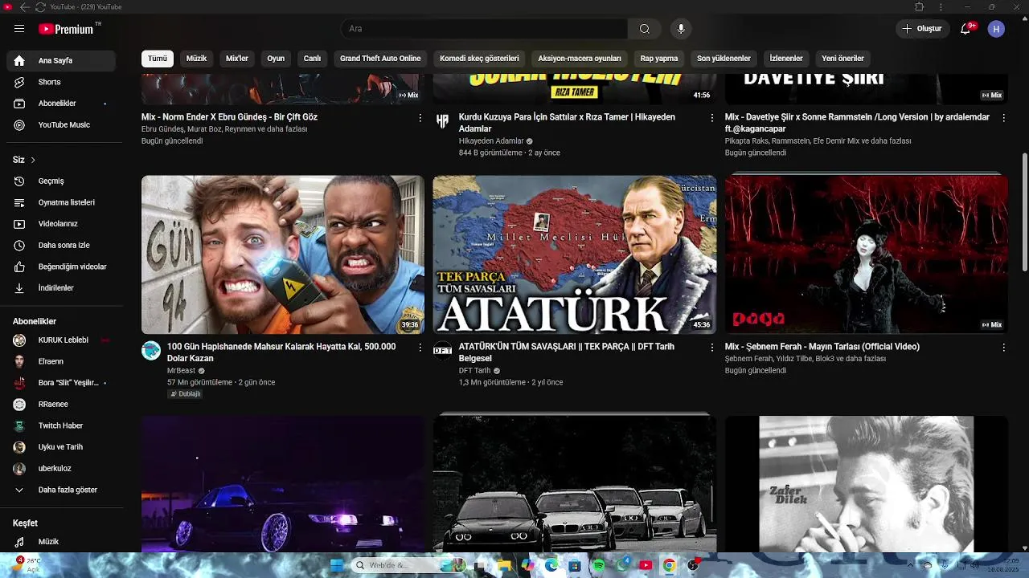
Task: Open DFT Tarih channel avatar
Action: (x=443, y=350)
